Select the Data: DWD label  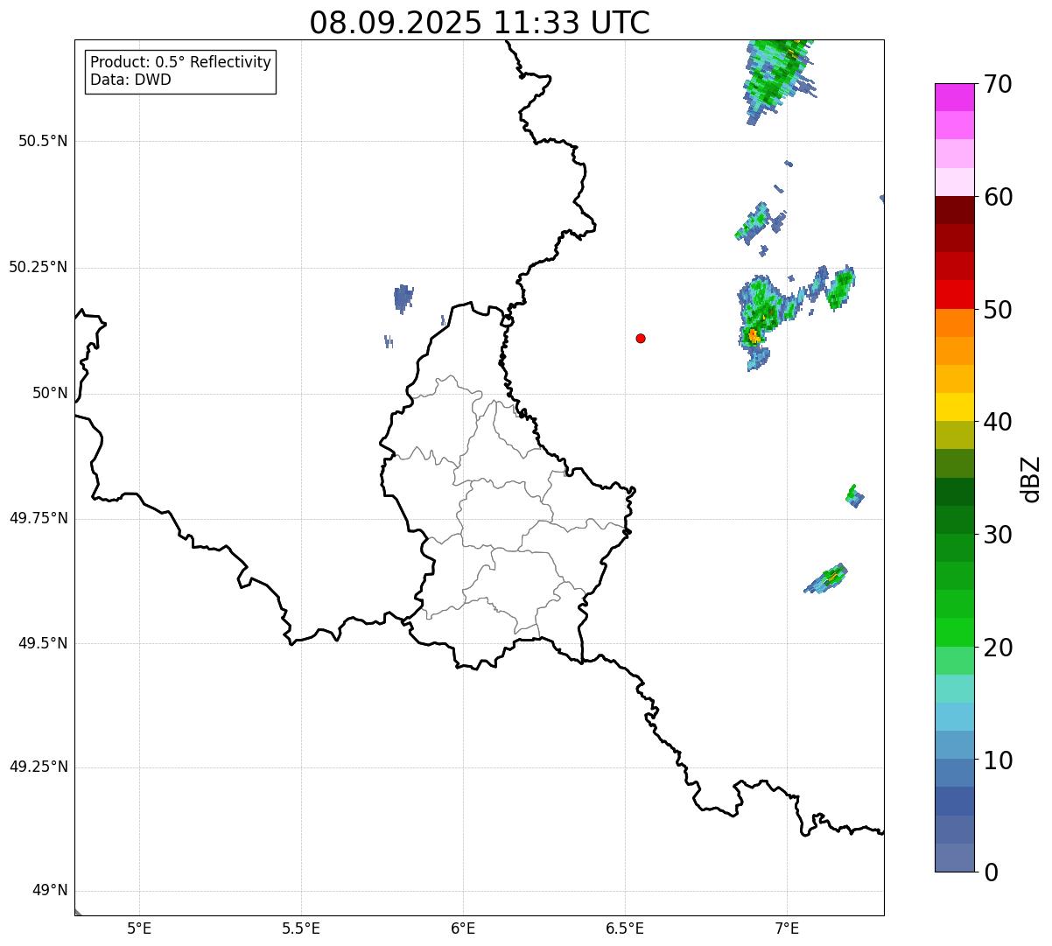(x=130, y=81)
